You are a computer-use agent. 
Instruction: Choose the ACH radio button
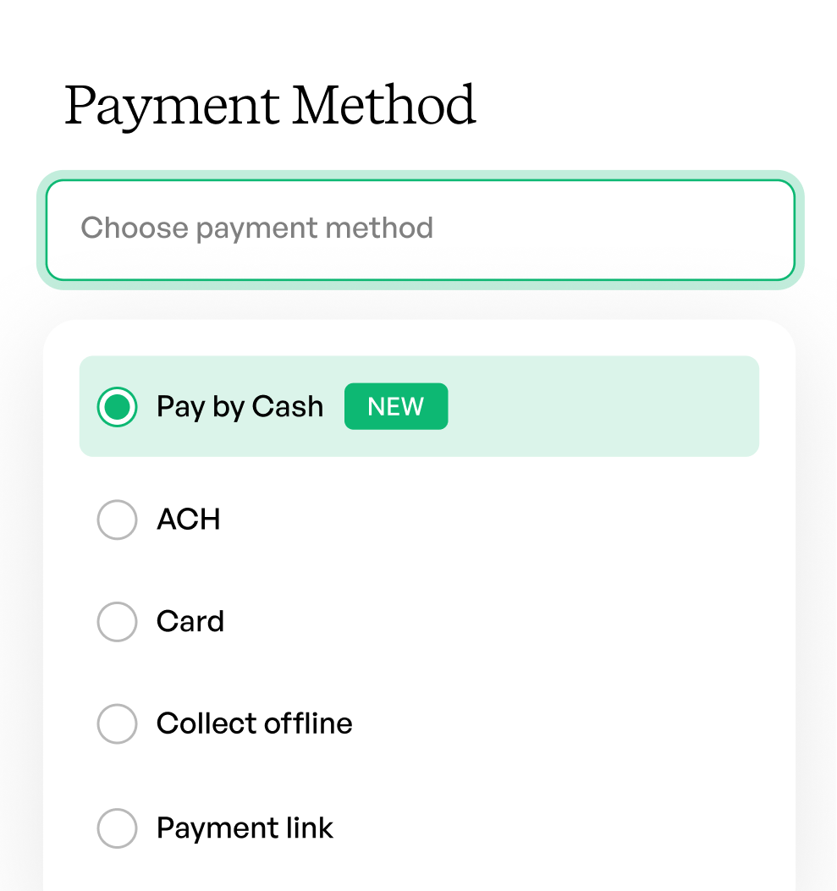click(x=117, y=519)
